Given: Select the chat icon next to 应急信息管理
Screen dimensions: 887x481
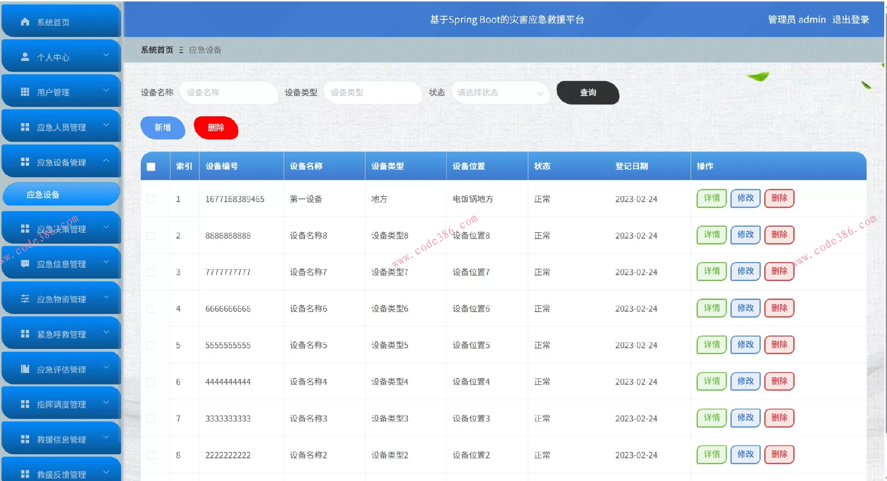Looking at the screenshot, I should pos(24,264).
